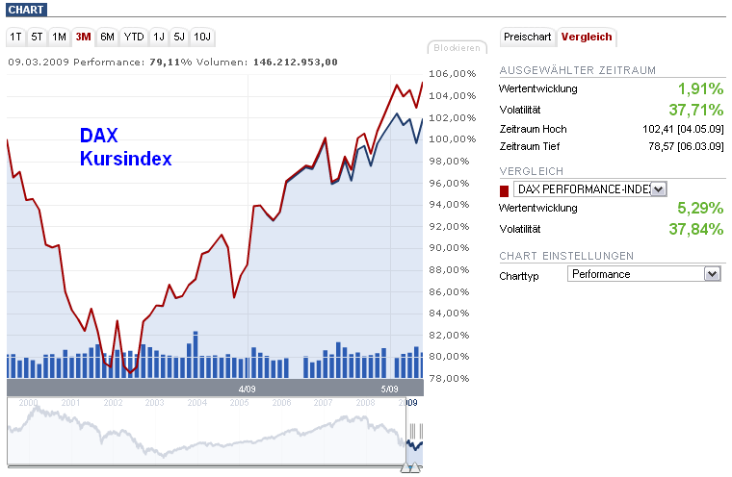Click the right timeline range slider handle
The width and height of the screenshot is (732, 477).
(x=416, y=467)
